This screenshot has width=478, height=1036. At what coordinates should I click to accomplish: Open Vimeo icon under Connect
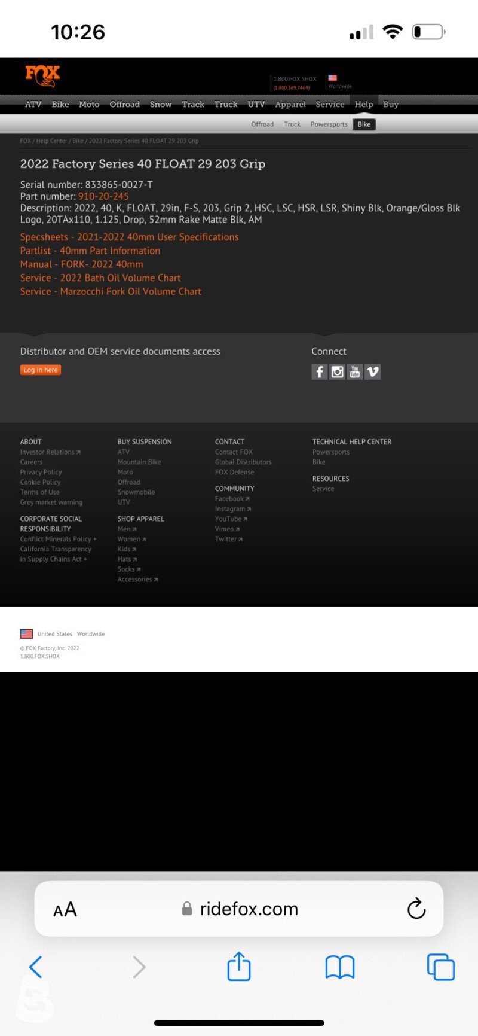(x=372, y=372)
